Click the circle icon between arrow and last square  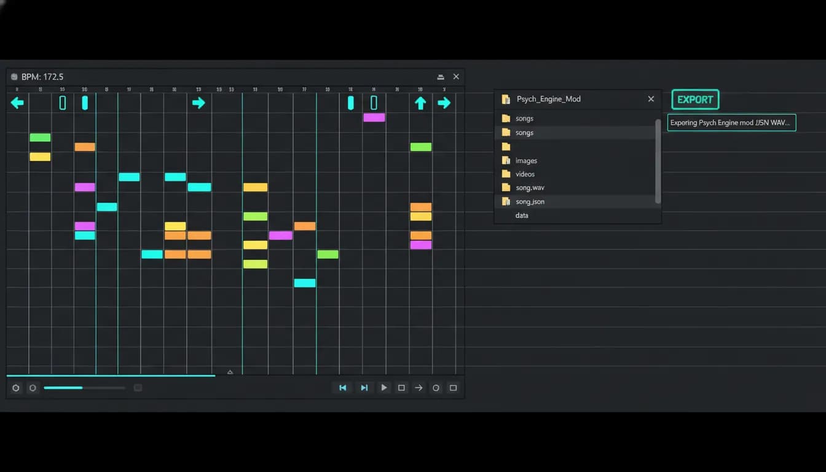(x=436, y=388)
